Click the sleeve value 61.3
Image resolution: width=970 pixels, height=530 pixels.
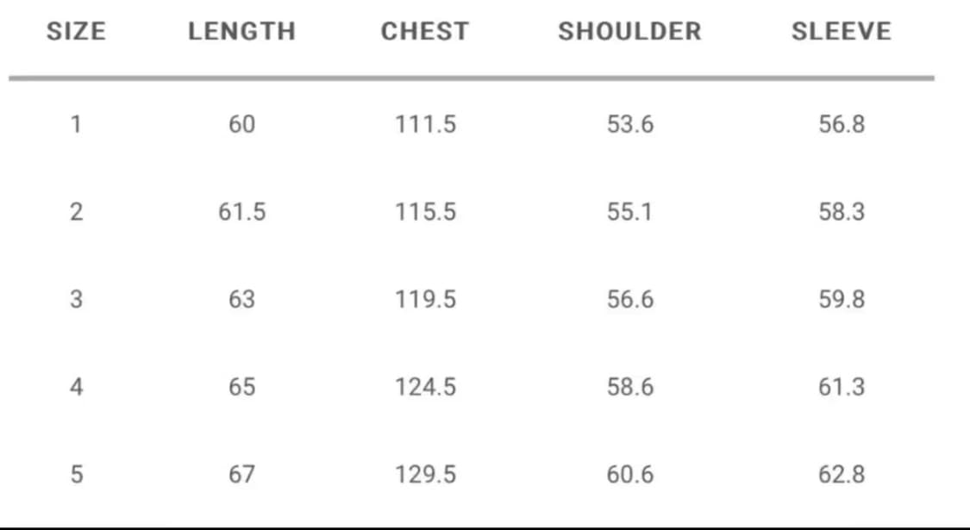tap(841, 387)
